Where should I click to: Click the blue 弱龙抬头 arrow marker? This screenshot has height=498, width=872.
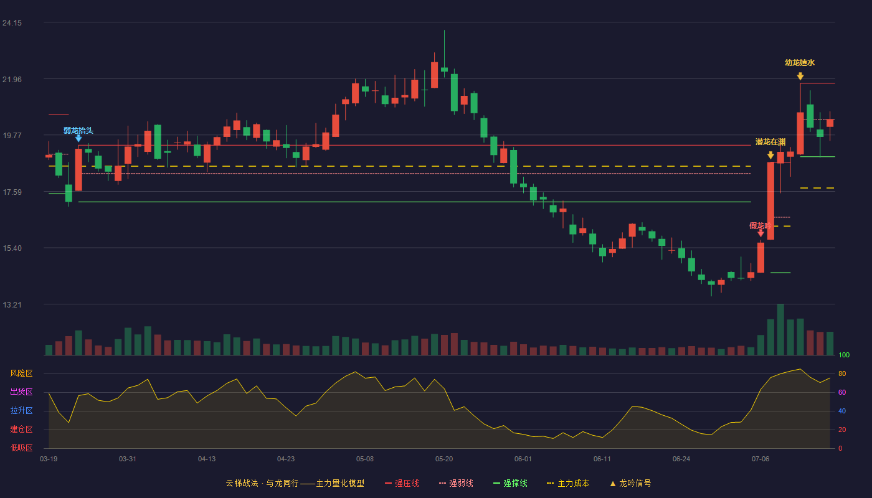point(78,139)
